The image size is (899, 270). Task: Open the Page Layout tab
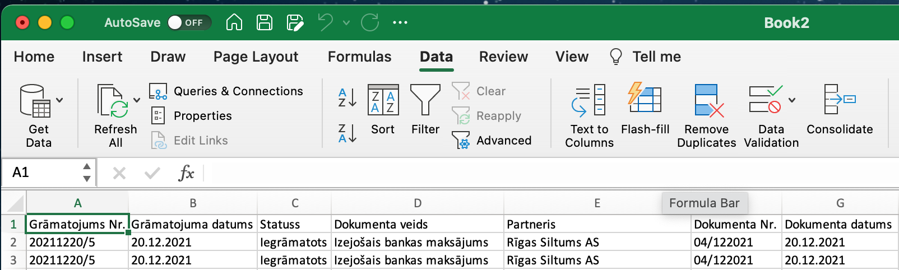(256, 57)
